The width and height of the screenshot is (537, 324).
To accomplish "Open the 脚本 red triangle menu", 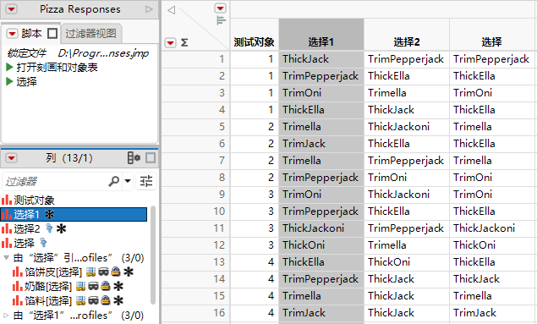I will tap(12, 34).
